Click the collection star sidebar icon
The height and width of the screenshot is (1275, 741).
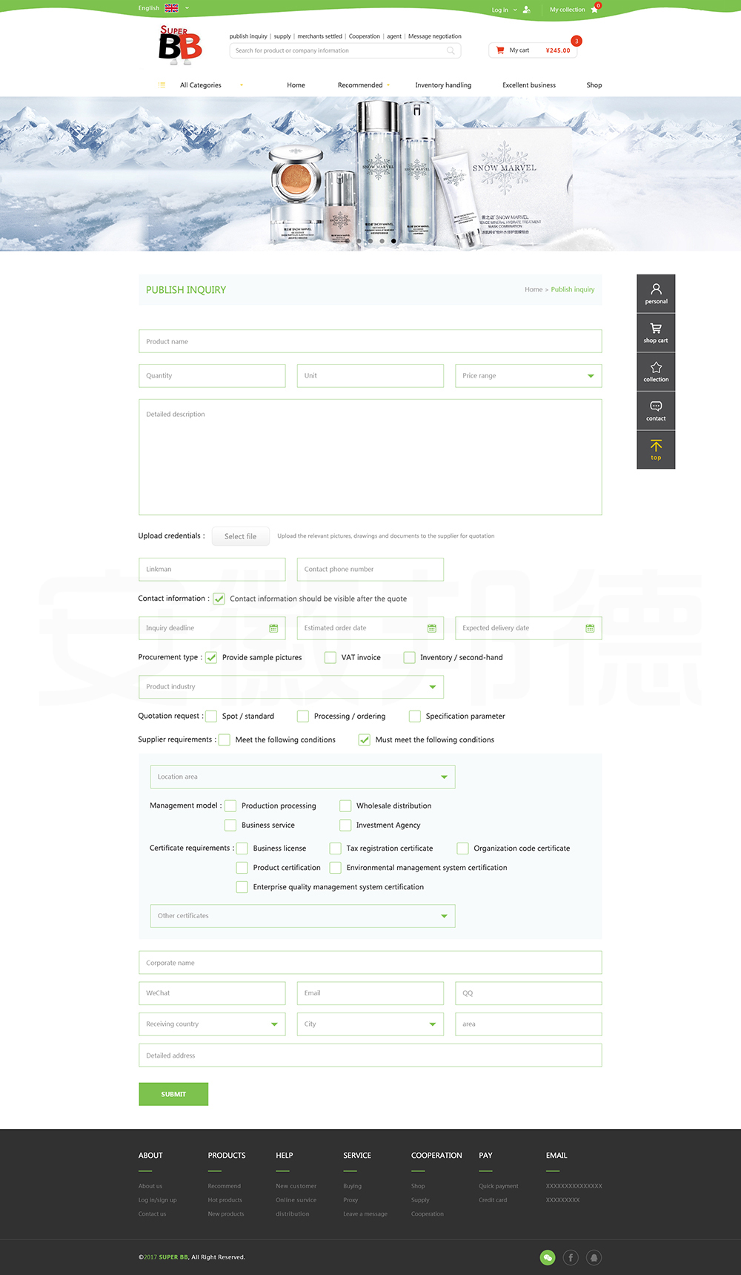(656, 372)
